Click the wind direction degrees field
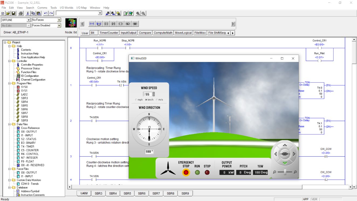 [149, 151]
